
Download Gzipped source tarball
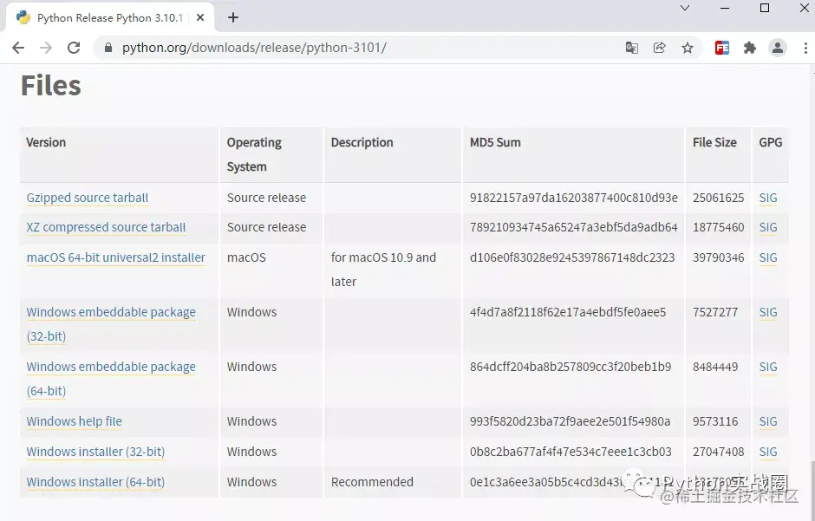point(88,198)
